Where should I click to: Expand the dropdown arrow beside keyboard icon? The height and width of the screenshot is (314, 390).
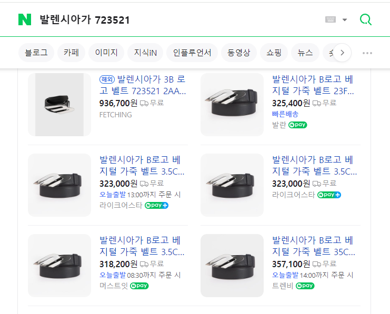(345, 19)
